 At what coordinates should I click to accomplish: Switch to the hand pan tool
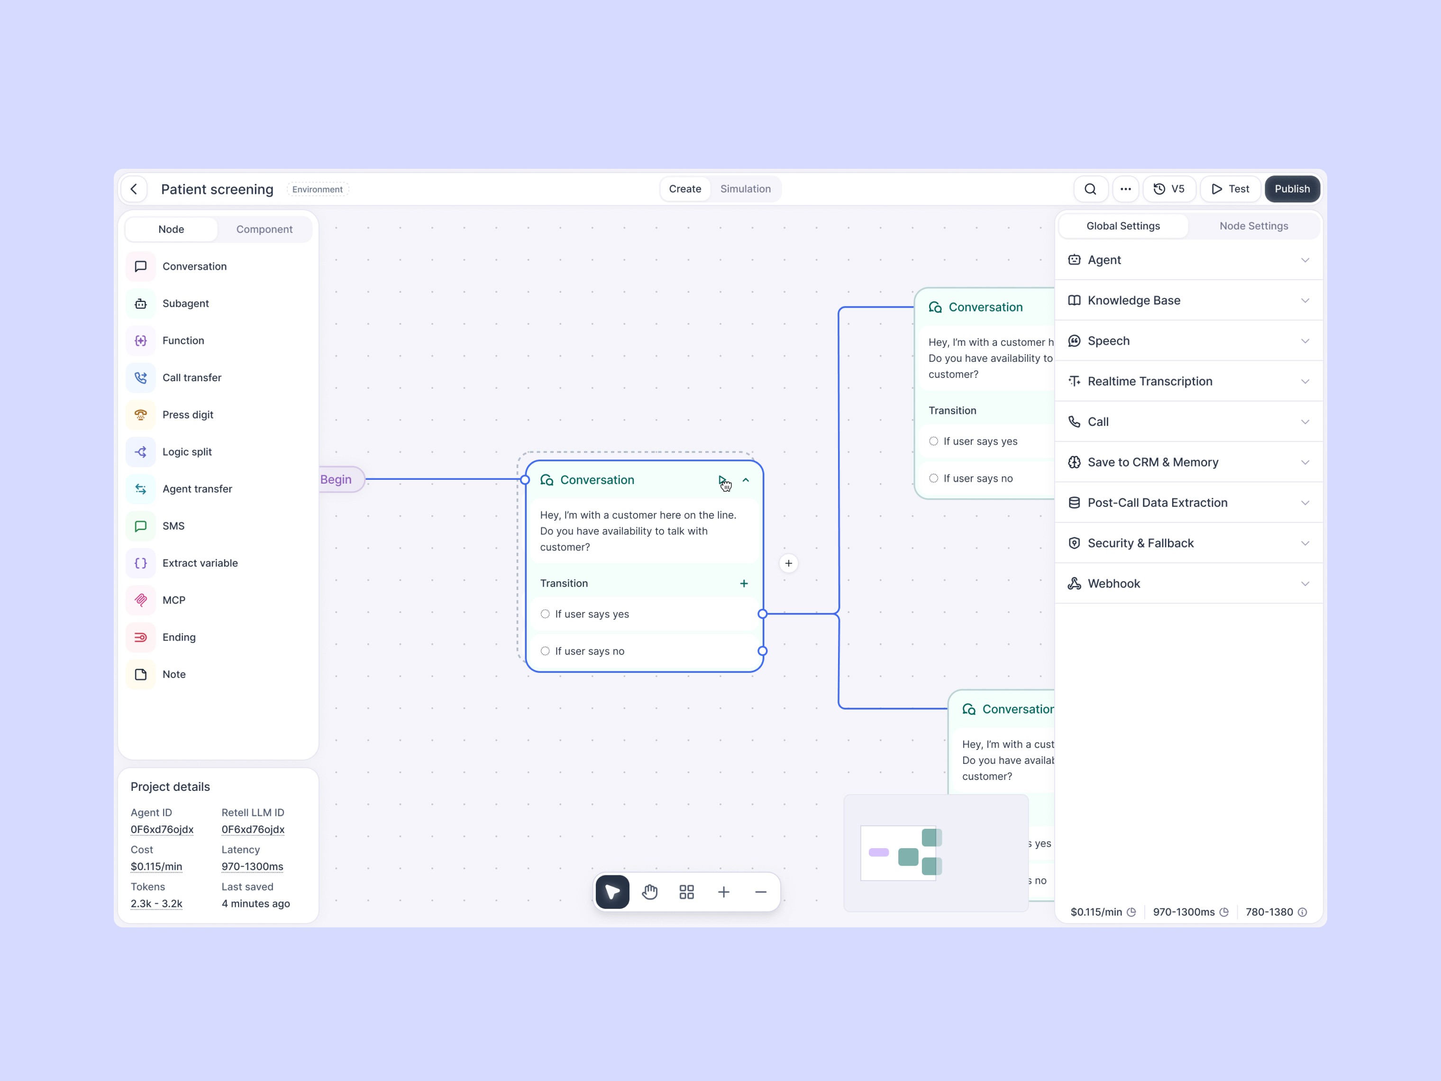(650, 893)
